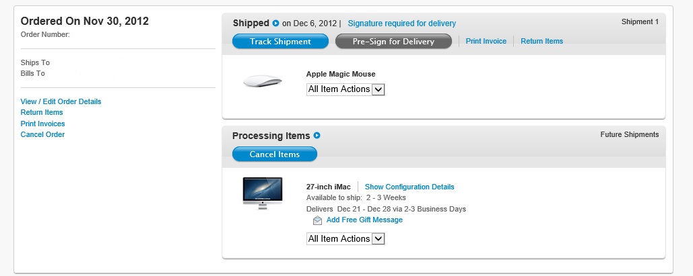Click the Apple Magic Mouse product name
The image size is (693, 276).
341,74
